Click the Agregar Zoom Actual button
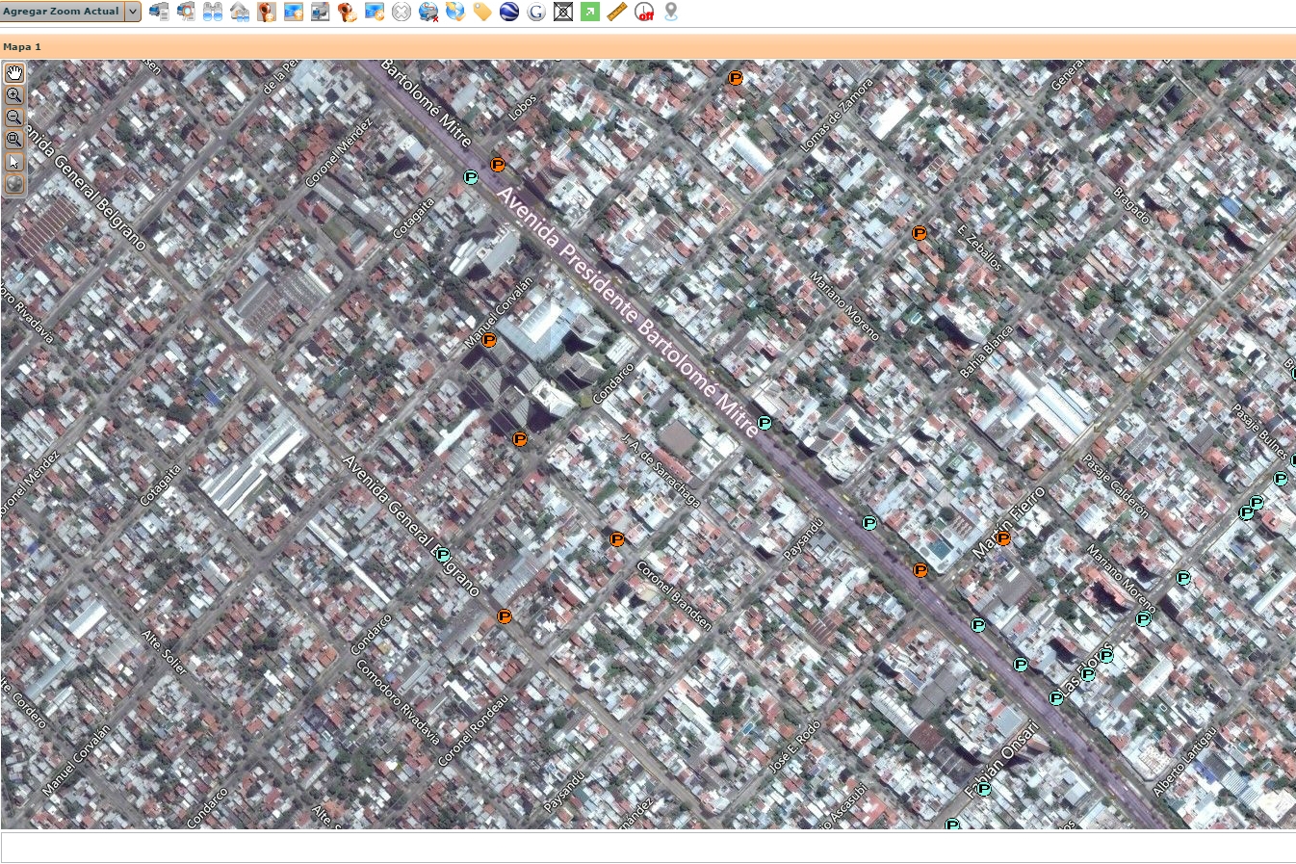 pos(62,12)
